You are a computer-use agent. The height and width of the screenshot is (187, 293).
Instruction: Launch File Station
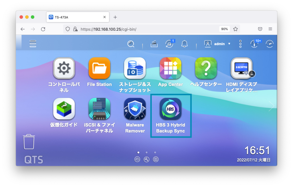coord(99,68)
